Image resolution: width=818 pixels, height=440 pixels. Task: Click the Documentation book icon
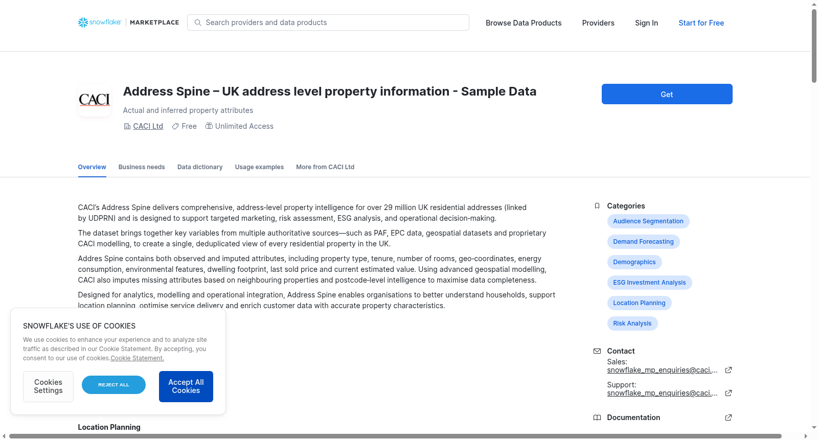point(597,418)
